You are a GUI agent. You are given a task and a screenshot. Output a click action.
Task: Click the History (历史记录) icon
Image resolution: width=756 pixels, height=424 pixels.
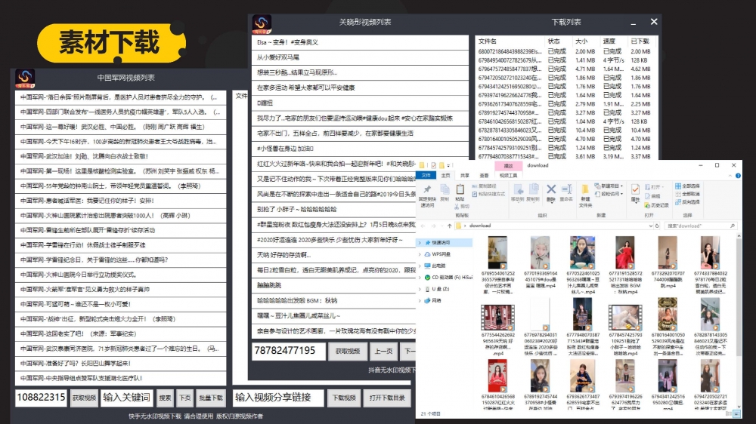point(658,205)
